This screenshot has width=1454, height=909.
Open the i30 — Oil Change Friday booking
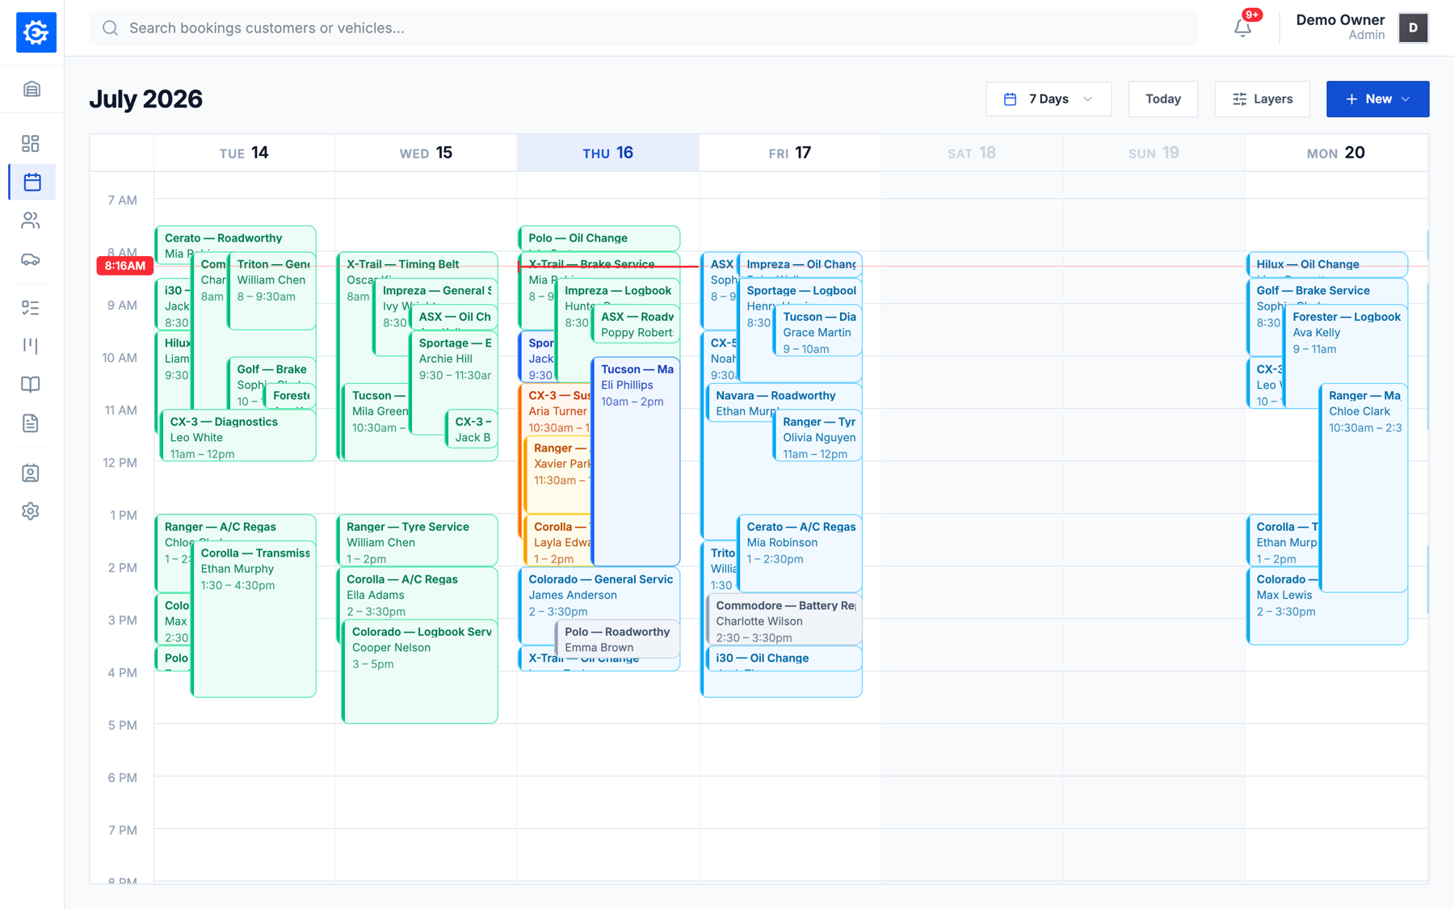tap(784, 658)
